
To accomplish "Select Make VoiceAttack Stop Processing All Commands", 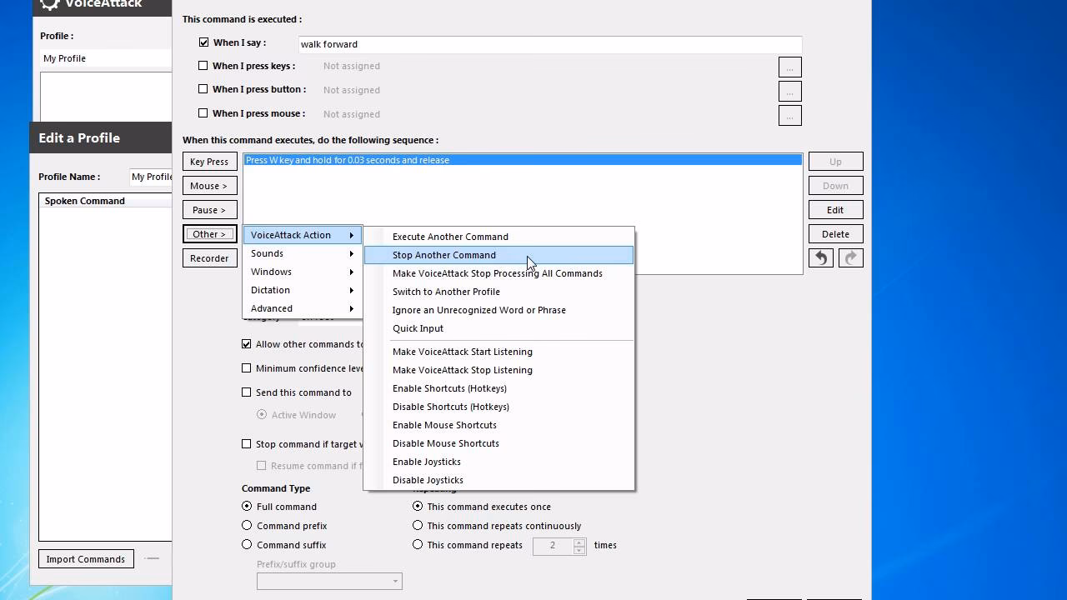I will pyautogui.click(x=498, y=273).
